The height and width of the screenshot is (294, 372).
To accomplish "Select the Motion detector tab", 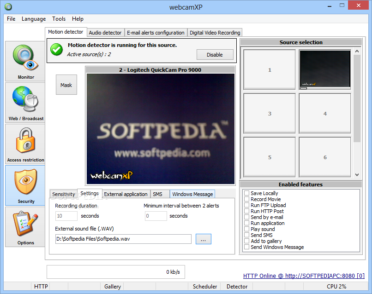I will 66,32.
